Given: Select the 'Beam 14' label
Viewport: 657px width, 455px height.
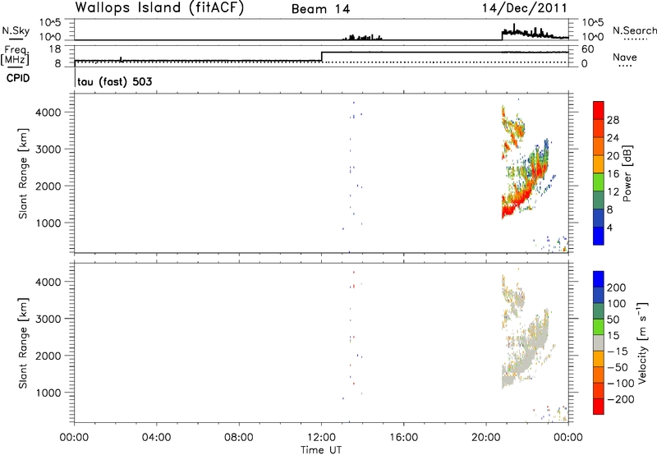Looking at the screenshot, I should (x=320, y=9).
